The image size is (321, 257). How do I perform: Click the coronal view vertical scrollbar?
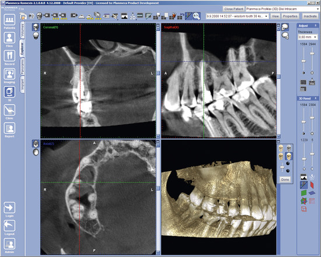click(x=158, y=81)
